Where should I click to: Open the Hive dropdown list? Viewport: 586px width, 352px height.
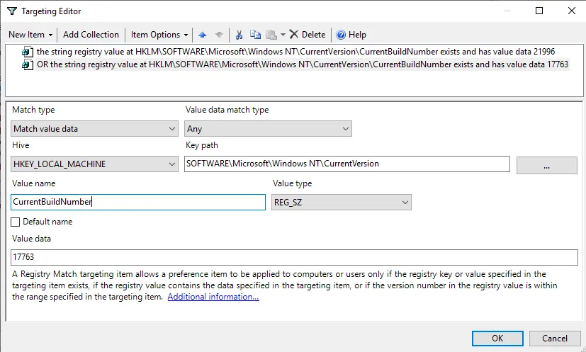[94, 164]
